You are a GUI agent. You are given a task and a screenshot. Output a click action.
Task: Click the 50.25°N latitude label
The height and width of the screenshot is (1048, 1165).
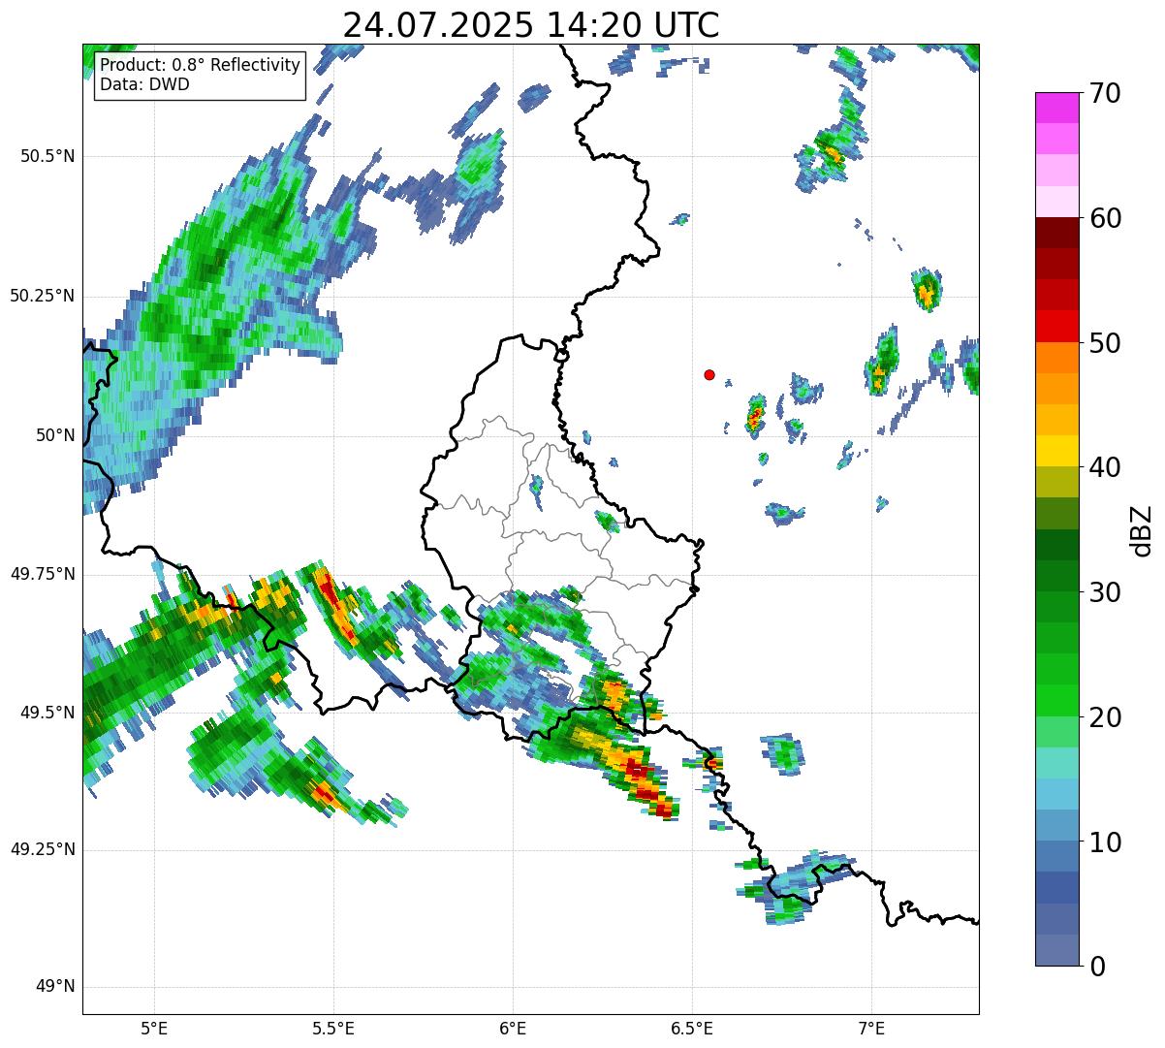pos(42,296)
